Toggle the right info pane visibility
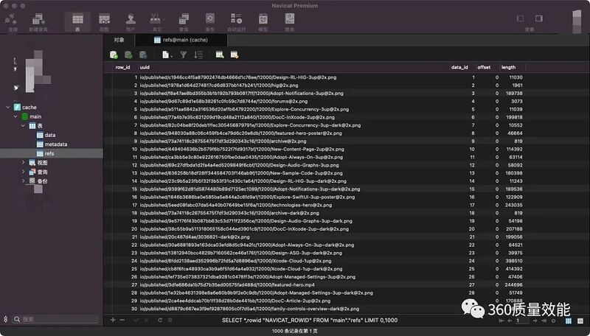 click(x=539, y=18)
